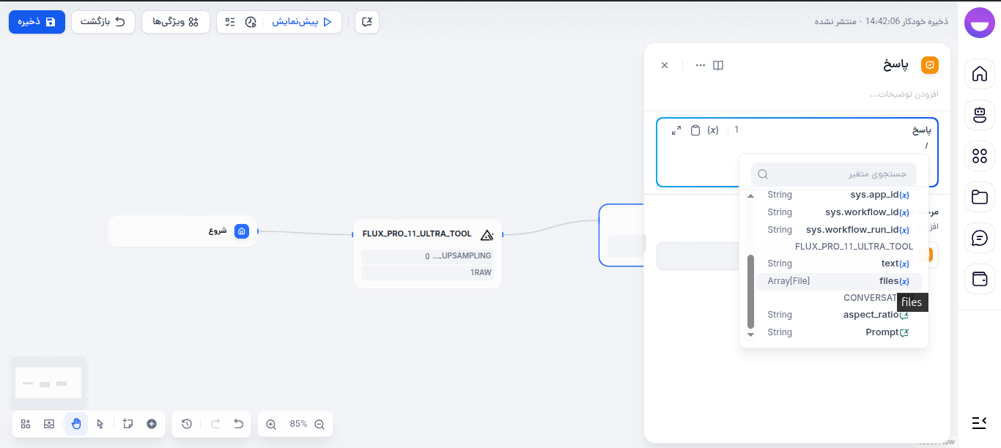Viewport: 1001px width, 448px height.
Task: Click the جستجوی متغیر search field
Action: (x=833, y=173)
